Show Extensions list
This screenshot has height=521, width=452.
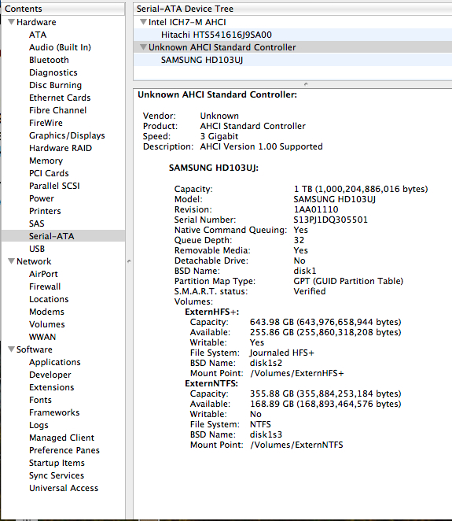point(51,387)
